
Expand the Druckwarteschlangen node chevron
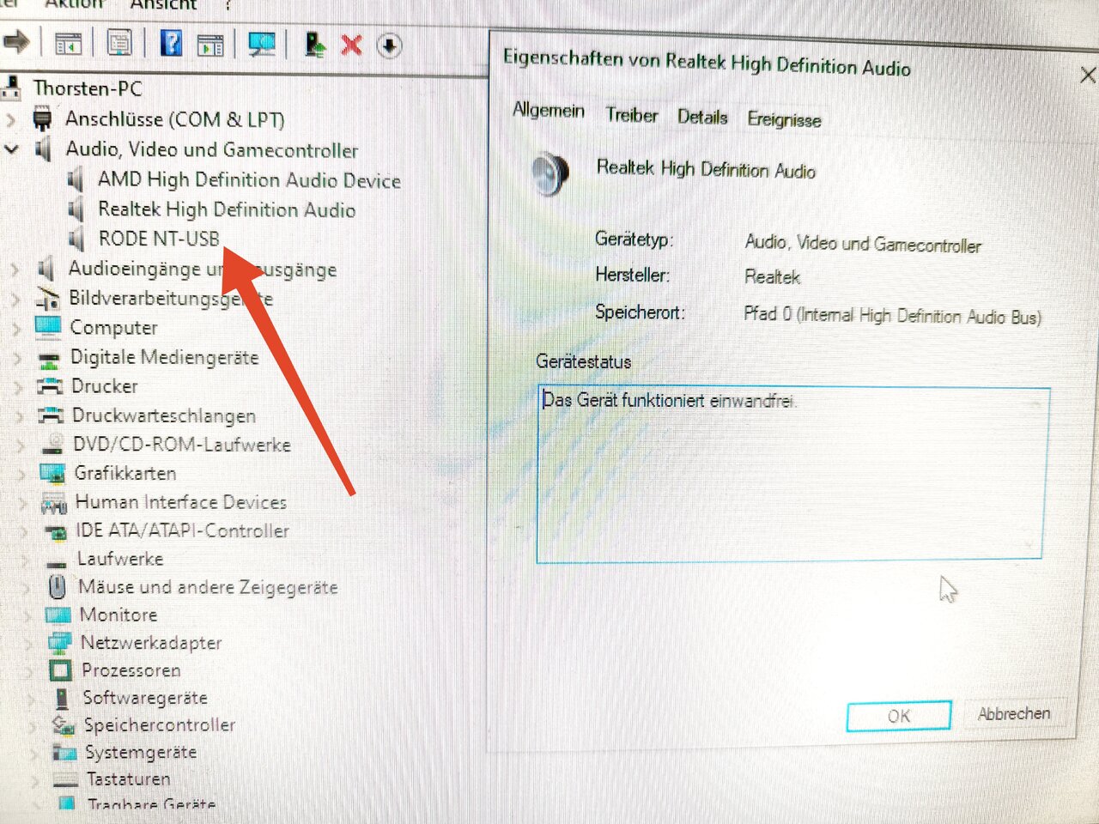click(19, 416)
